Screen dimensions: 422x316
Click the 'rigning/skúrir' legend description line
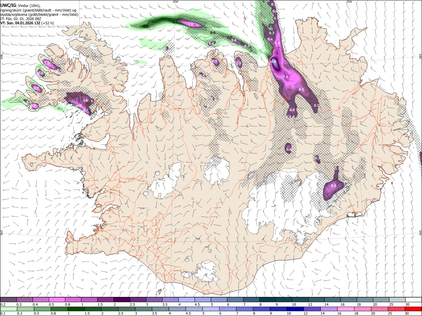[x=38, y=10]
